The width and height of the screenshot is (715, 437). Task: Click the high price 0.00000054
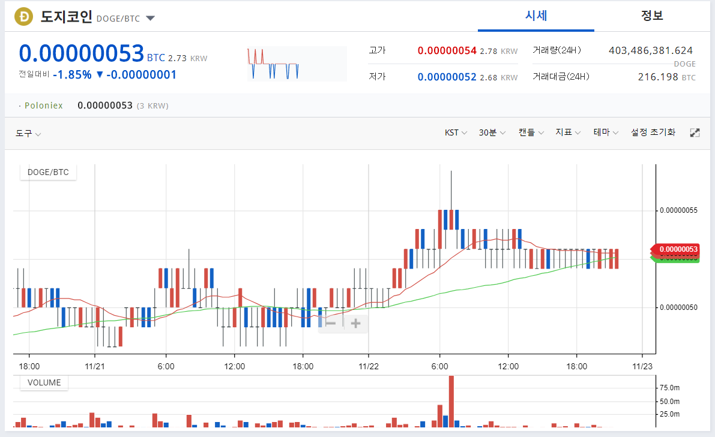click(x=447, y=50)
